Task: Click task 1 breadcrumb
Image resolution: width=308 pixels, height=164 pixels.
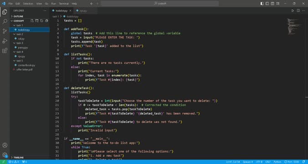Action: point(56,16)
